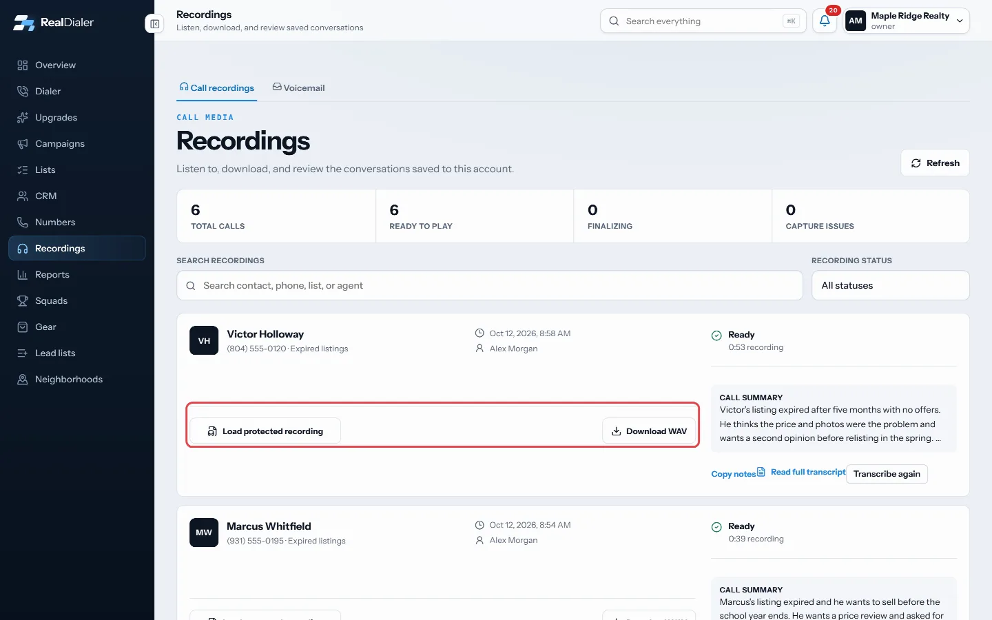Viewport: 992px width, 620px height.
Task: Click the Reports chart icon in the sidebar
Action: pyautogui.click(x=23, y=275)
